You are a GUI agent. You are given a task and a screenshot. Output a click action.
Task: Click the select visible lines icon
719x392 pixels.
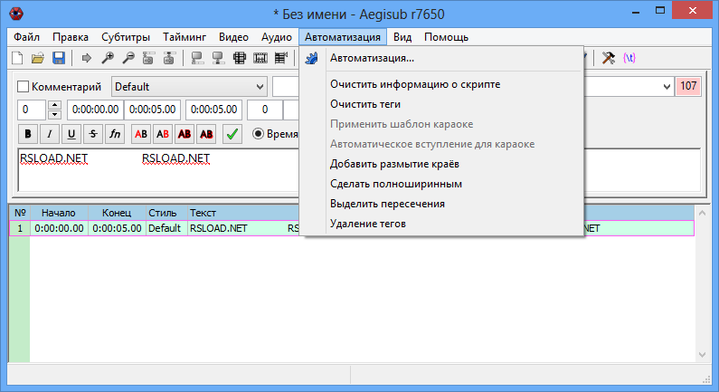click(240, 58)
